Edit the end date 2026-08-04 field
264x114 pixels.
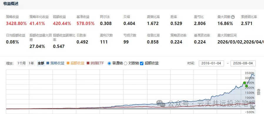coord(243,63)
